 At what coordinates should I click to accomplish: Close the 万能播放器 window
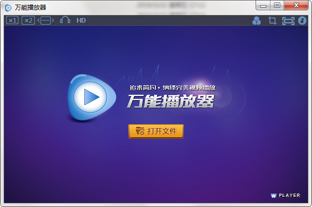pos(297,6)
